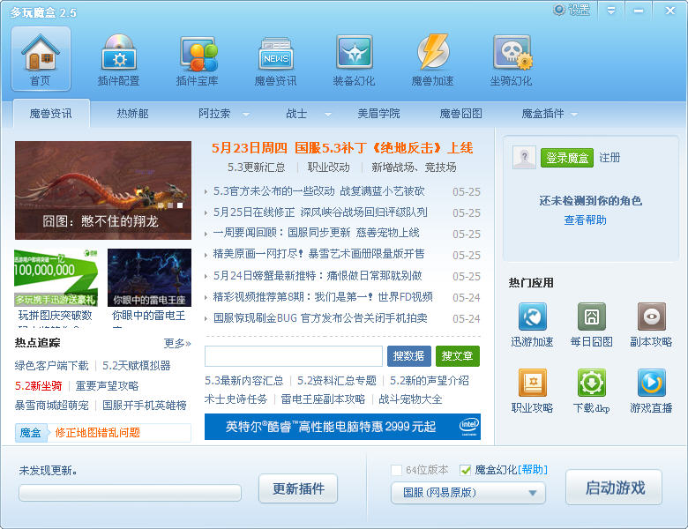Open 坐骑幻化 mount transmog icon

click(512, 59)
